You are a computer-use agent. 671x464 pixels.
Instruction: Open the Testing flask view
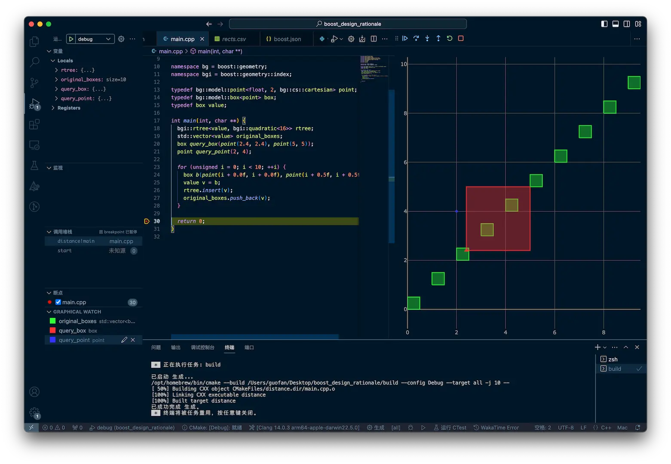(x=34, y=165)
